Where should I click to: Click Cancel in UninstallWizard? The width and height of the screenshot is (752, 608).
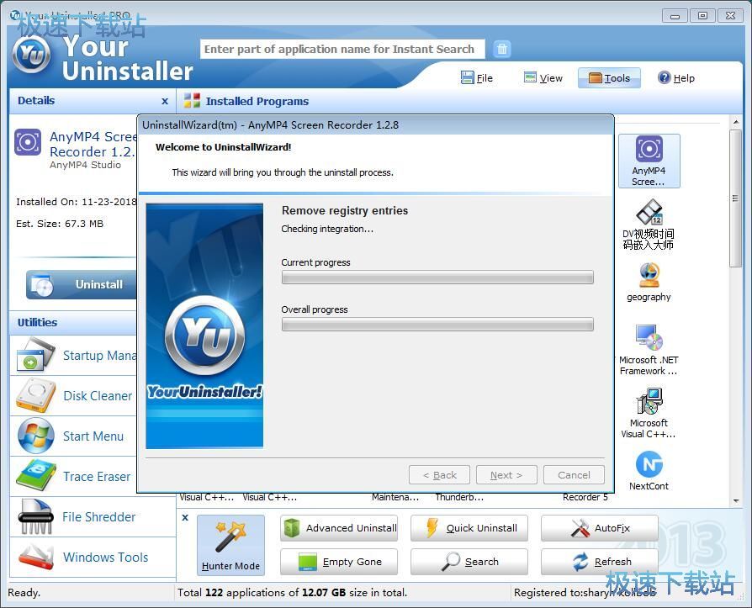click(x=574, y=474)
